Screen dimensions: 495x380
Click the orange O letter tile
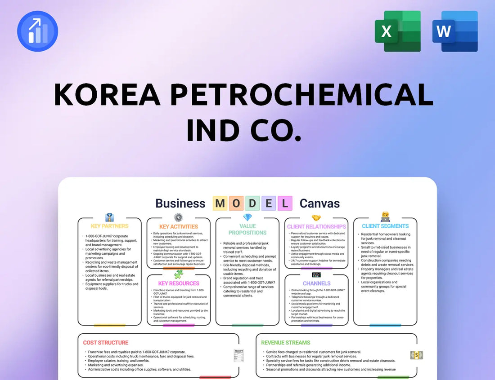(236, 203)
